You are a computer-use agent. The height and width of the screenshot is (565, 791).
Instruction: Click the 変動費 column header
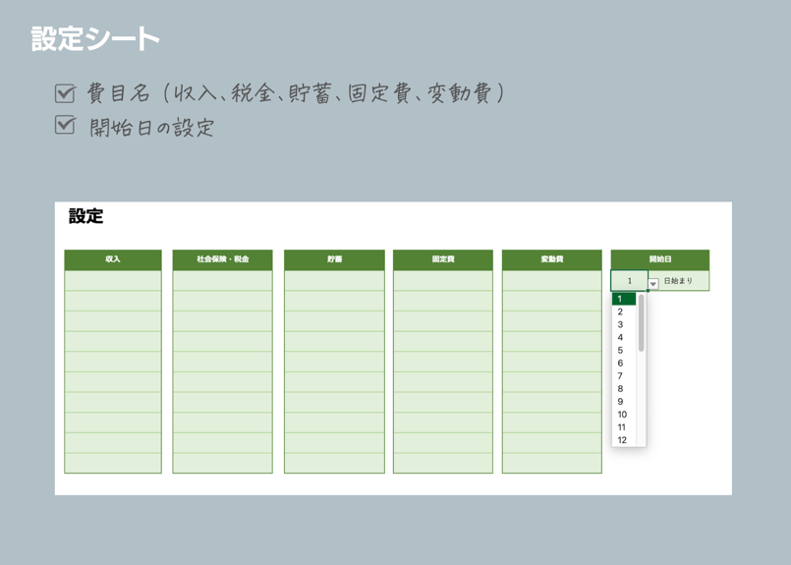click(551, 259)
